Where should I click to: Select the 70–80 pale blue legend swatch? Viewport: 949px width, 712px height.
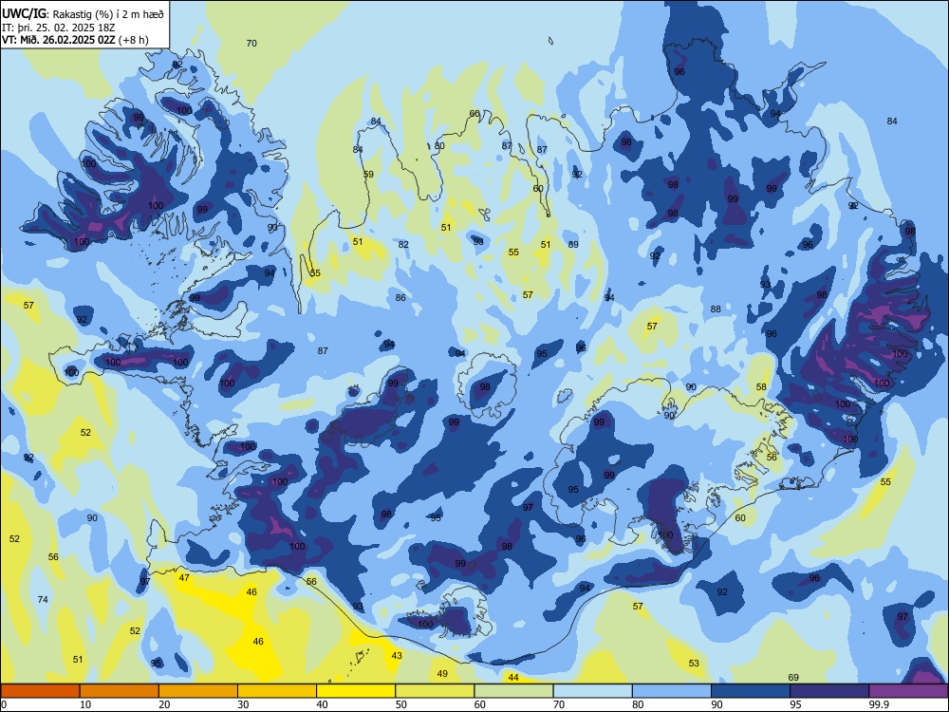click(592, 691)
